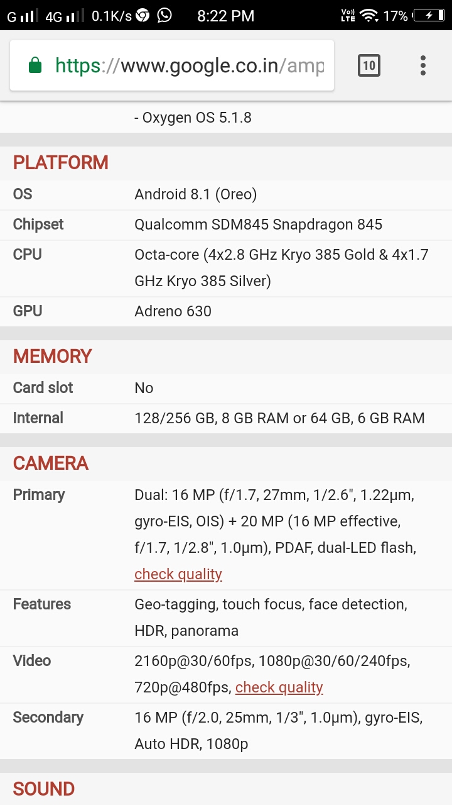Open the tab switcher showing 10 tabs
The width and height of the screenshot is (452, 805).
tap(369, 65)
